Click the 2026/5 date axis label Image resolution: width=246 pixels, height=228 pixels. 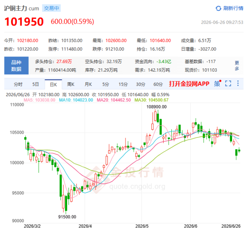(142, 226)
